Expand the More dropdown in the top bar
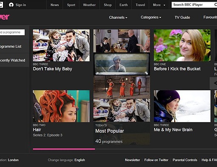The image size is (217, 167). 159,5
